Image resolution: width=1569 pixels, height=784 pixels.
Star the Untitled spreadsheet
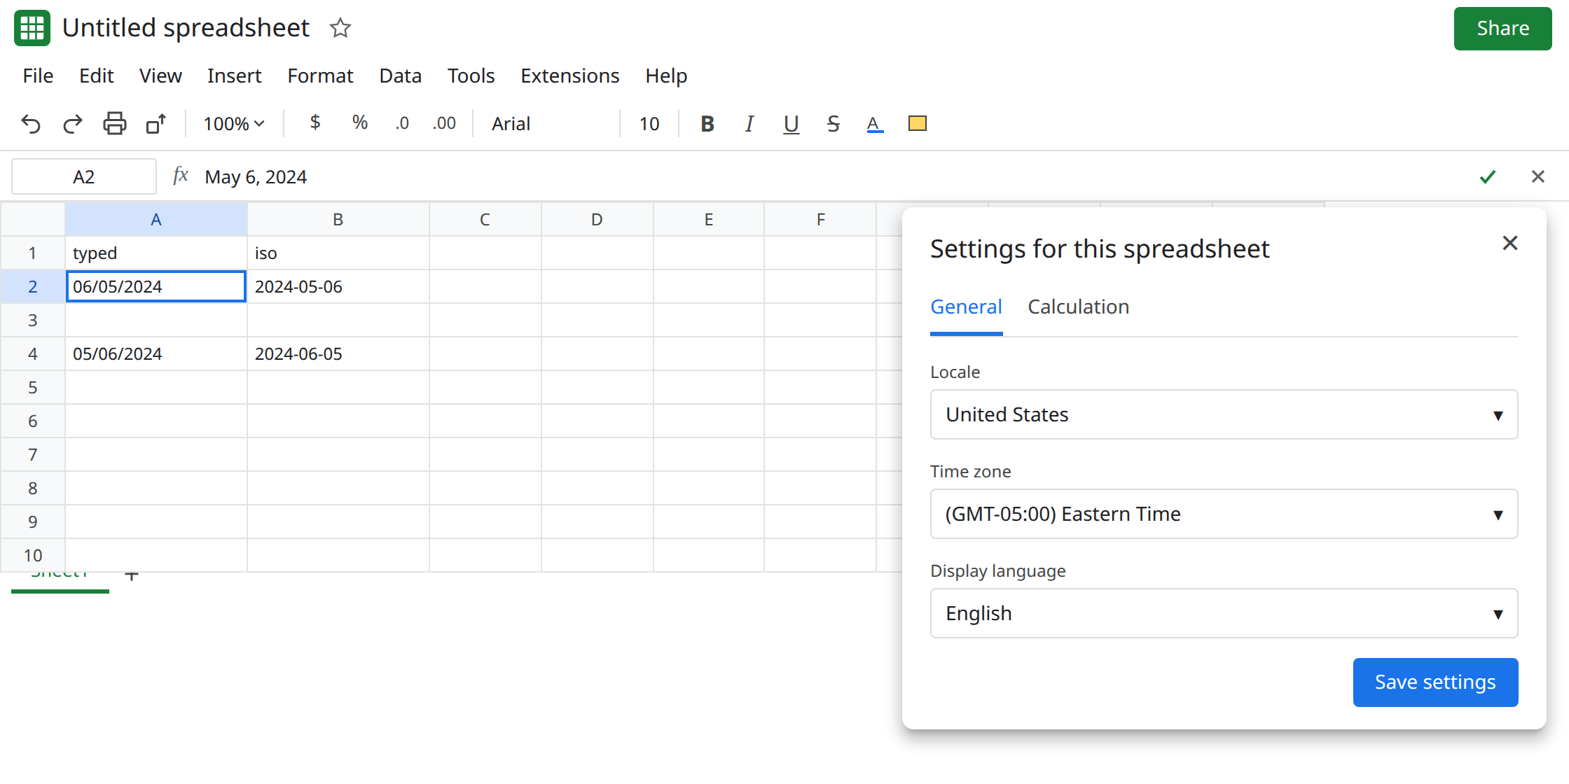point(340,28)
